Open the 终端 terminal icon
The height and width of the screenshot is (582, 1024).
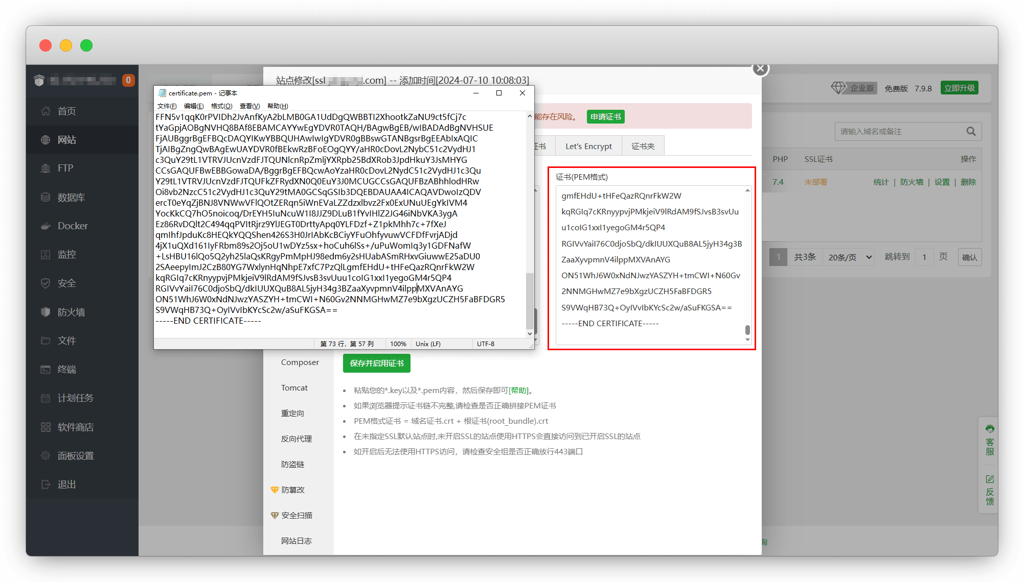point(46,369)
